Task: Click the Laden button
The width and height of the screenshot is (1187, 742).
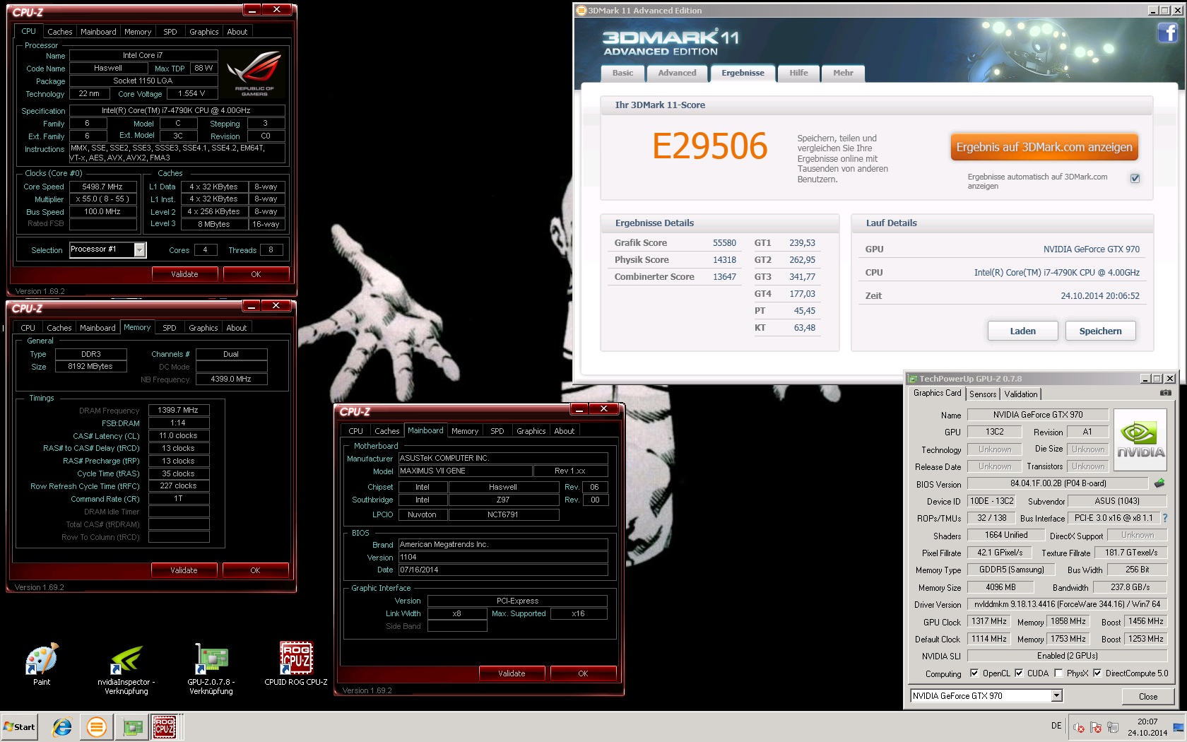Action: (x=1022, y=331)
